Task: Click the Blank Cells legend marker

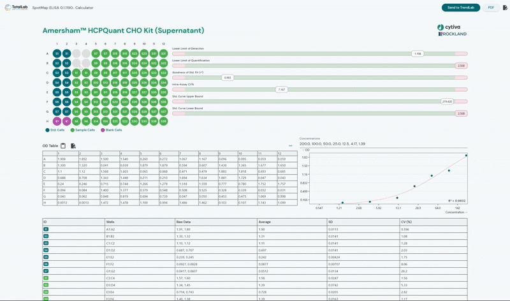Action: coord(103,130)
